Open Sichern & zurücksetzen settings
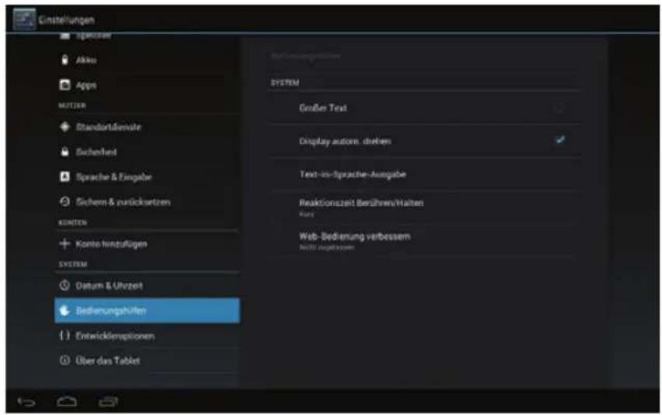This screenshot has height=415, width=662. point(147,201)
